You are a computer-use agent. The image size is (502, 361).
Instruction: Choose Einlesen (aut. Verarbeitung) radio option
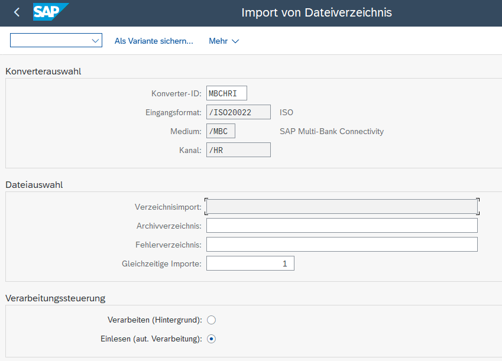click(212, 339)
